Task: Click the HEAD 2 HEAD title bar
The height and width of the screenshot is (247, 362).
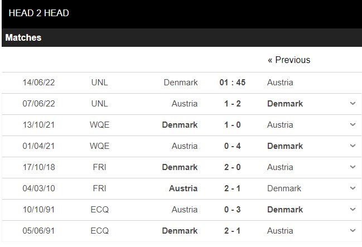Action: (182, 14)
